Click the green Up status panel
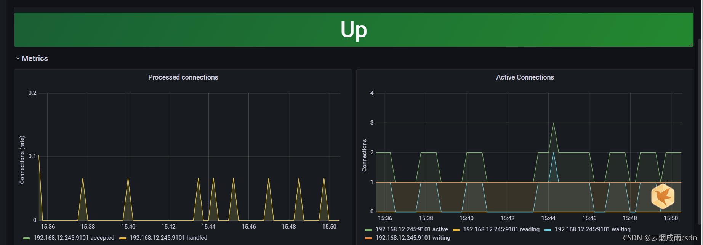Viewport: 703px width, 245px height. [x=354, y=30]
